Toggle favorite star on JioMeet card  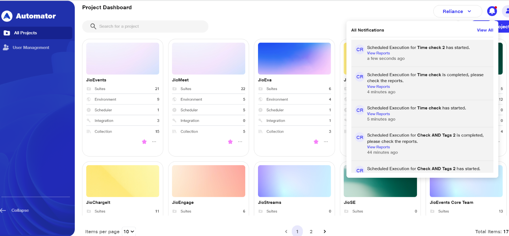click(x=230, y=142)
